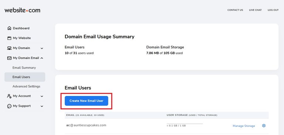
Task: Click Domain Email Usage Summary heading
Action: [99, 37]
